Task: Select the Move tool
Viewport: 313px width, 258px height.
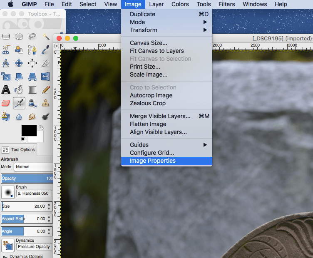Action: [19, 63]
